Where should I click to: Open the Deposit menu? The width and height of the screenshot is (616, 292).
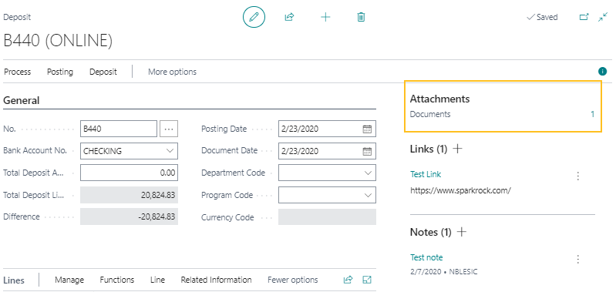click(x=103, y=72)
